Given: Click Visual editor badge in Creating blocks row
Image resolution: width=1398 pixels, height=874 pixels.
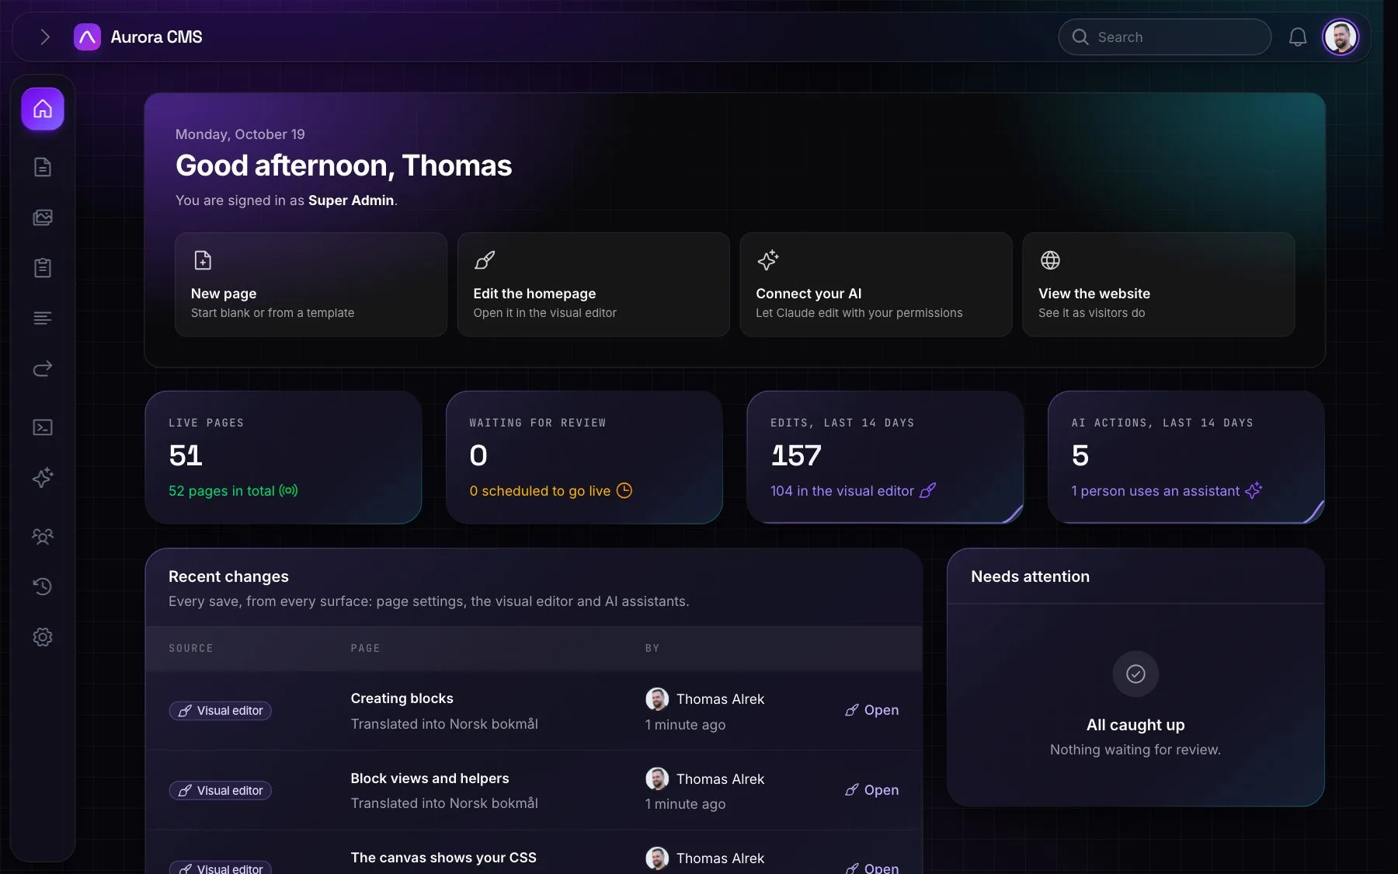Looking at the screenshot, I should click(221, 711).
